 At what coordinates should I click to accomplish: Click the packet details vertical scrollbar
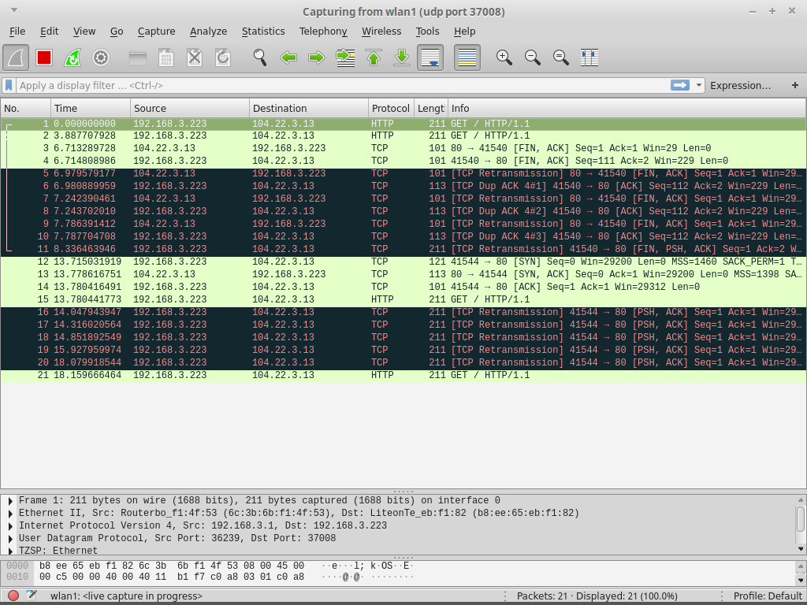[801, 519]
